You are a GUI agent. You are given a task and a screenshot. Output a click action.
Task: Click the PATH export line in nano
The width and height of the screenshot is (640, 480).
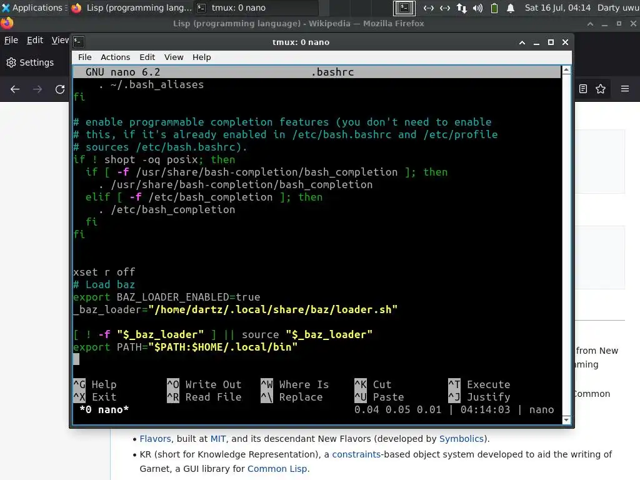pos(185,347)
